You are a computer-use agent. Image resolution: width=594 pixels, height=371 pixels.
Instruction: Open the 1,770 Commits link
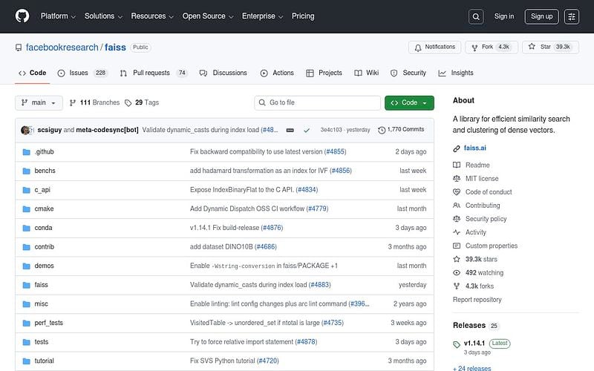point(401,130)
